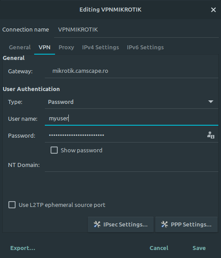Select the IPv6 Settings tab
The width and height of the screenshot is (221, 258).
(x=146, y=48)
